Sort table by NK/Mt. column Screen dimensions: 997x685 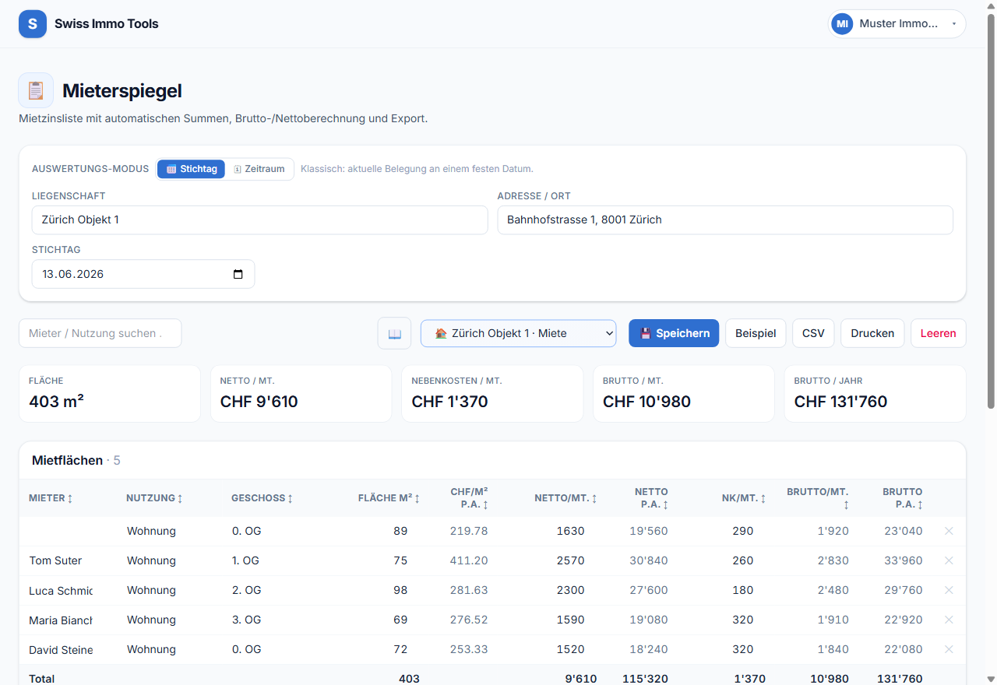pos(744,498)
